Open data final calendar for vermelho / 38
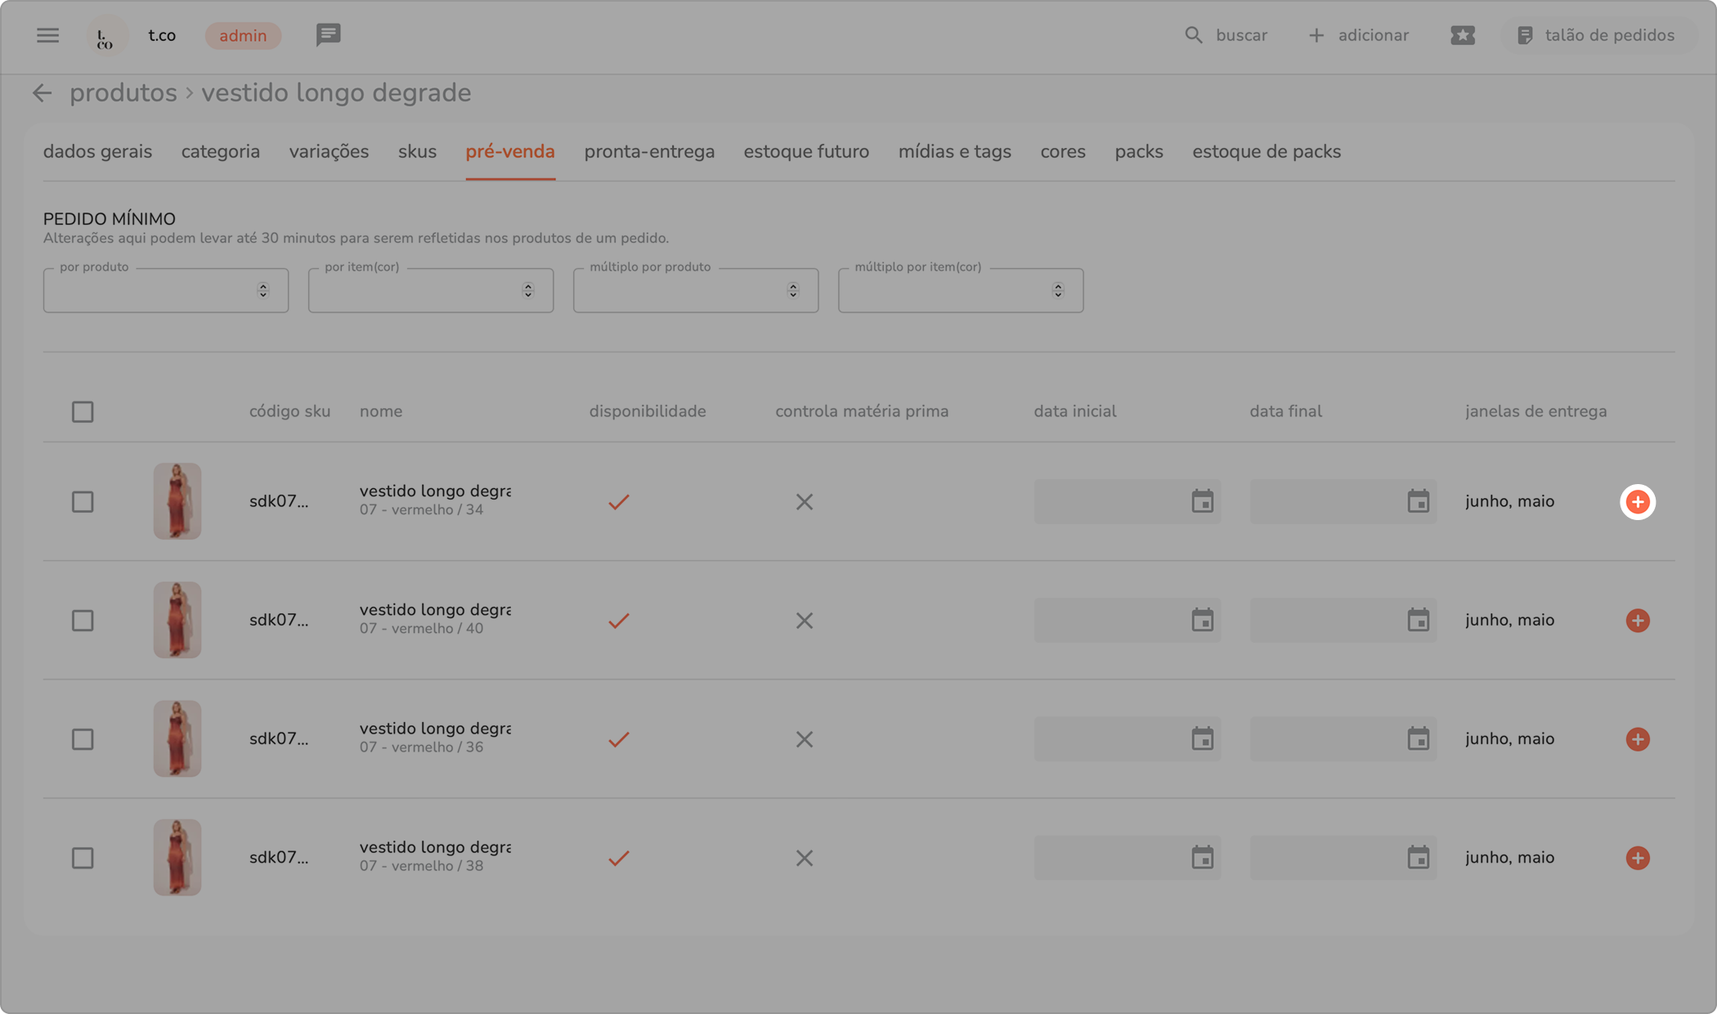1717x1014 pixels. 1418,858
